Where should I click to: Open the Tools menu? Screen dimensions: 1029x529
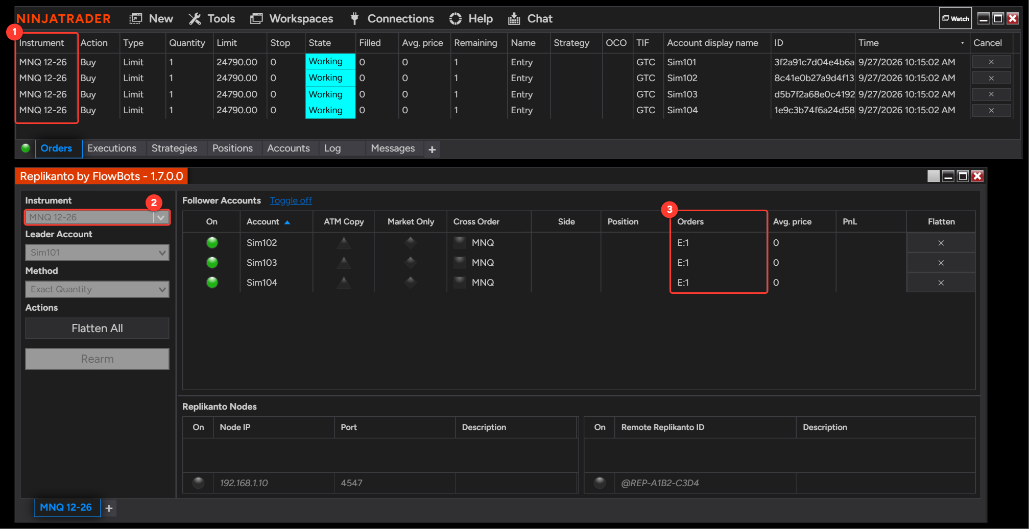point(211,19)
